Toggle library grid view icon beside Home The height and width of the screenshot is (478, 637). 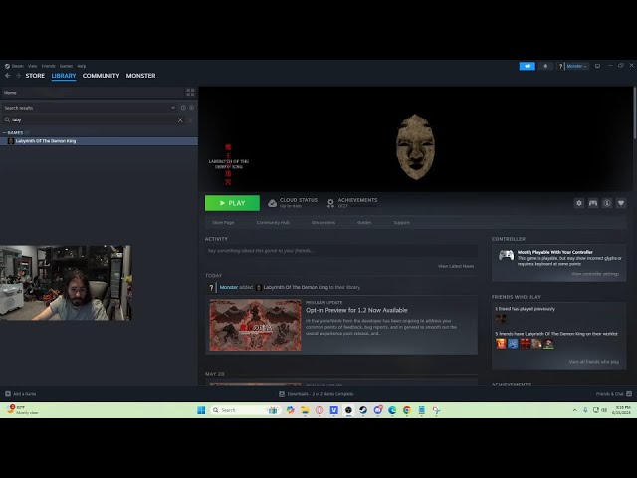190,92
